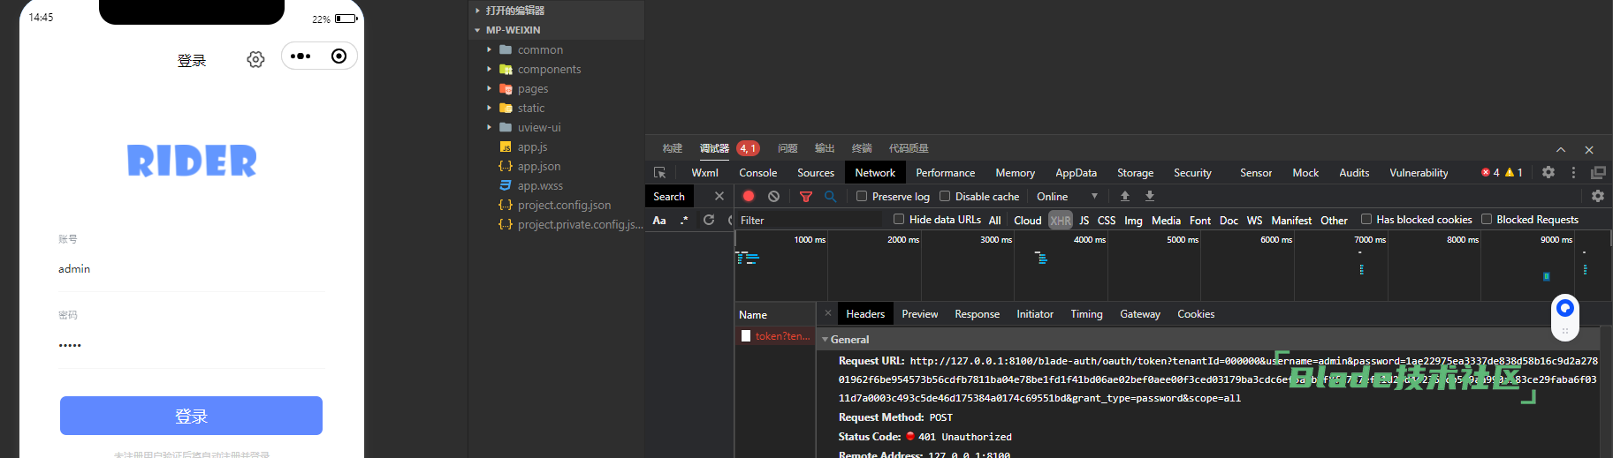Open DevTools more options kebab menu

(1573, 172)
